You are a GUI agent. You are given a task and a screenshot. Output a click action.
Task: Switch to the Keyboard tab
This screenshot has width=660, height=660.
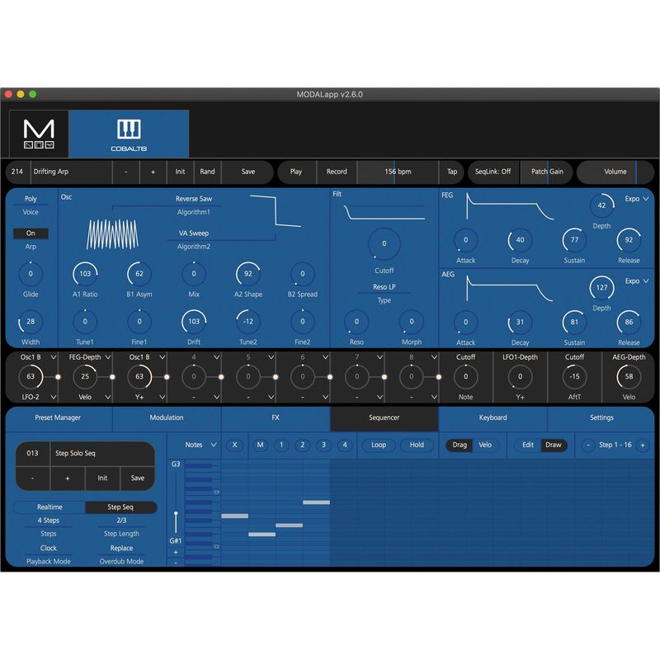(493, 417)
